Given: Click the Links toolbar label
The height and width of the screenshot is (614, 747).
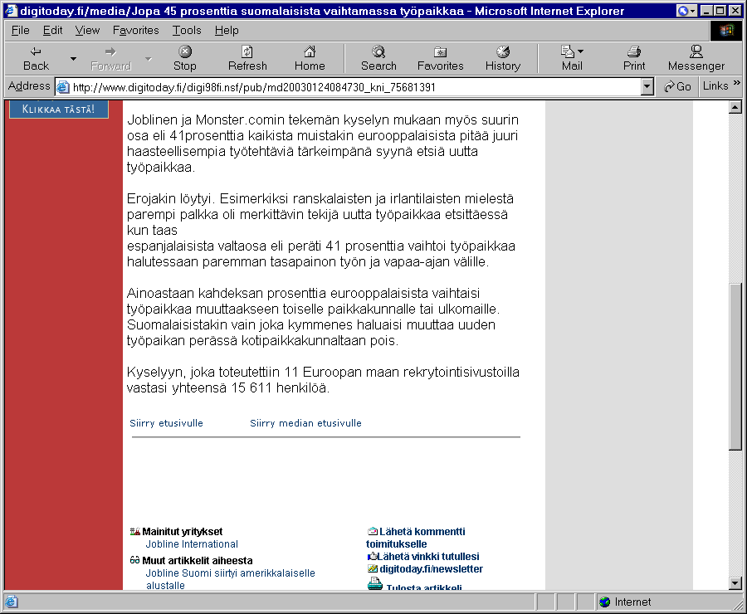Looking at the screenshot, I should (715, 86).
